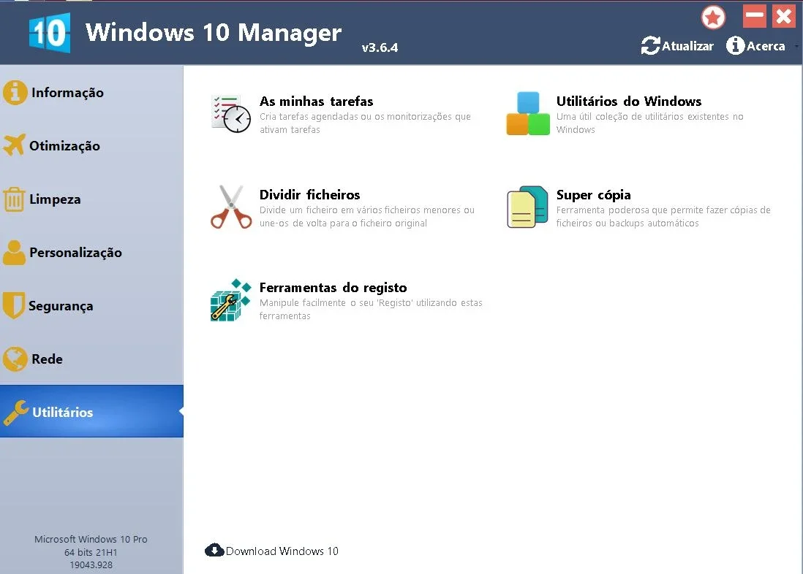
Task: Open the Super cópia documents icon
Action: tap(527, 207)
